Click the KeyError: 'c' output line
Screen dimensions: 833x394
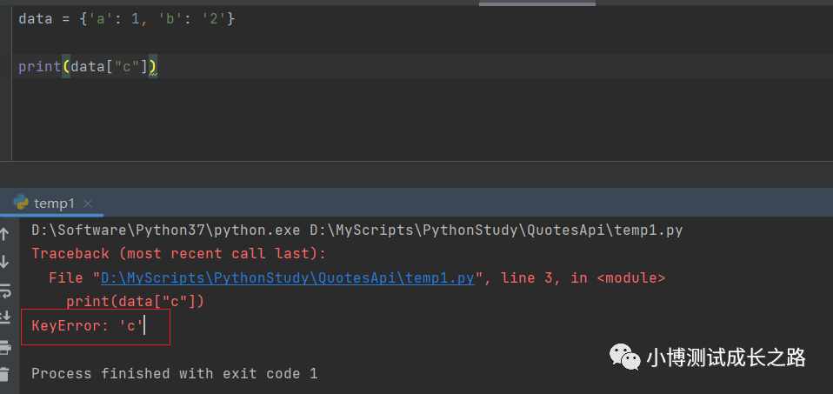(x=88, y=325)
